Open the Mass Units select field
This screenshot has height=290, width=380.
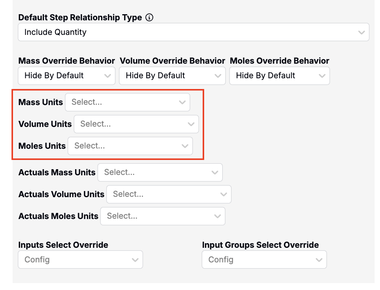click(x=127, y=102)
